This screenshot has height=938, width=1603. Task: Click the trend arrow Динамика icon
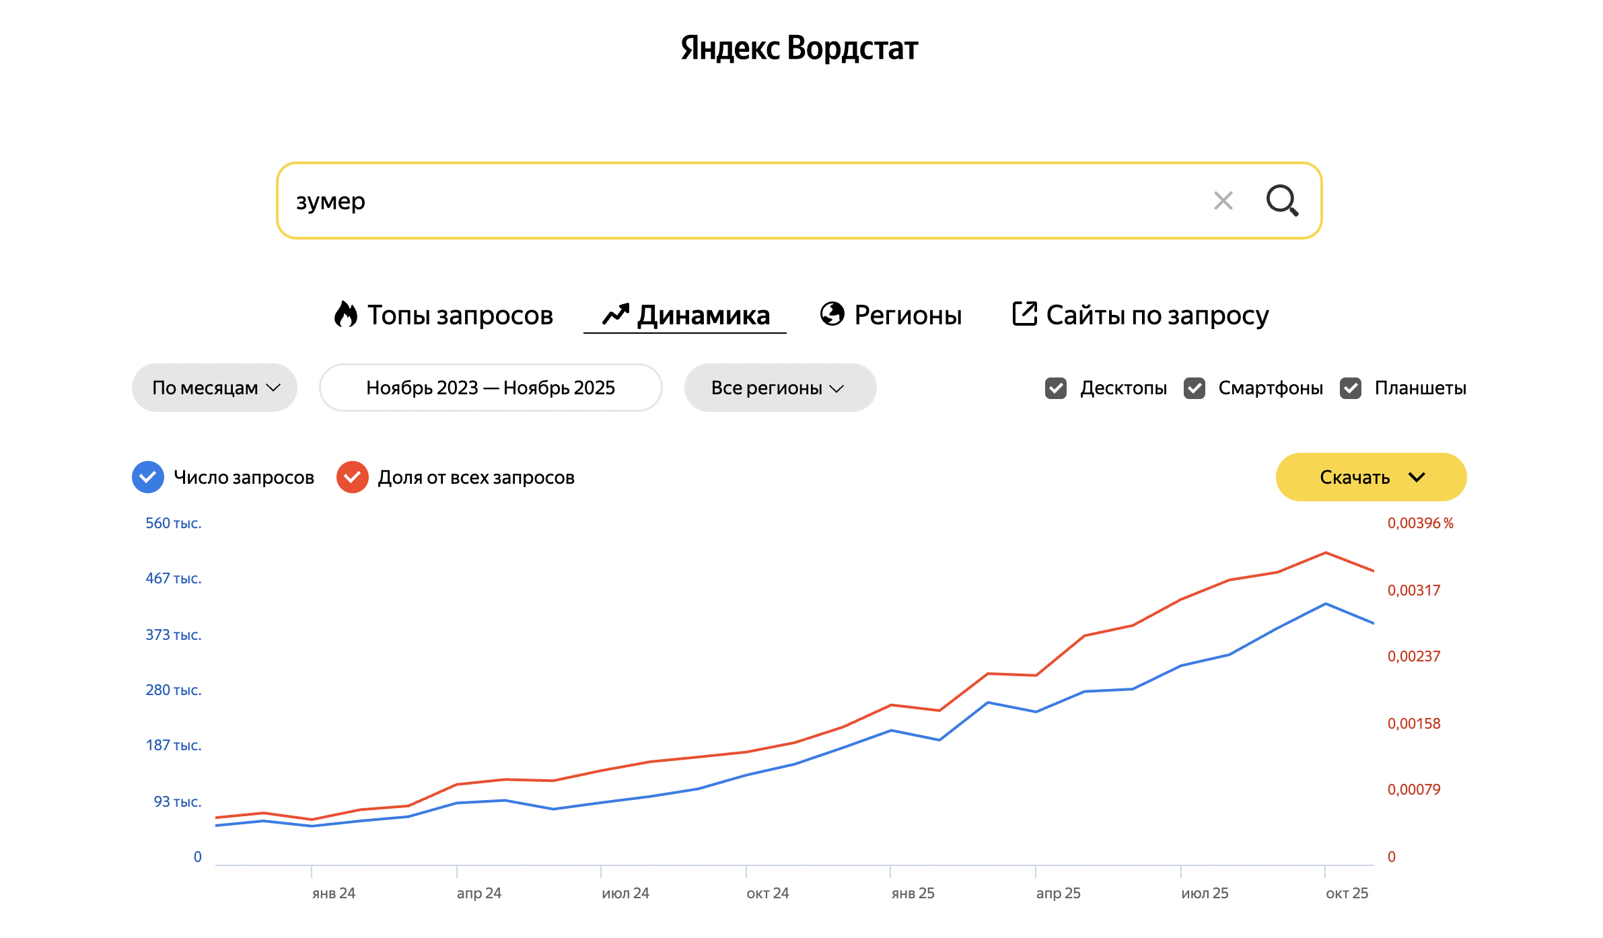615,314
